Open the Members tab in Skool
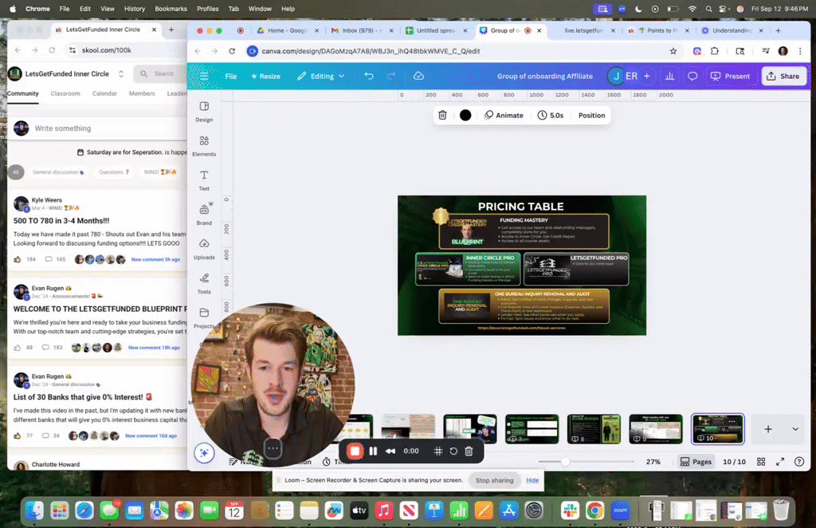 point(142,94)
